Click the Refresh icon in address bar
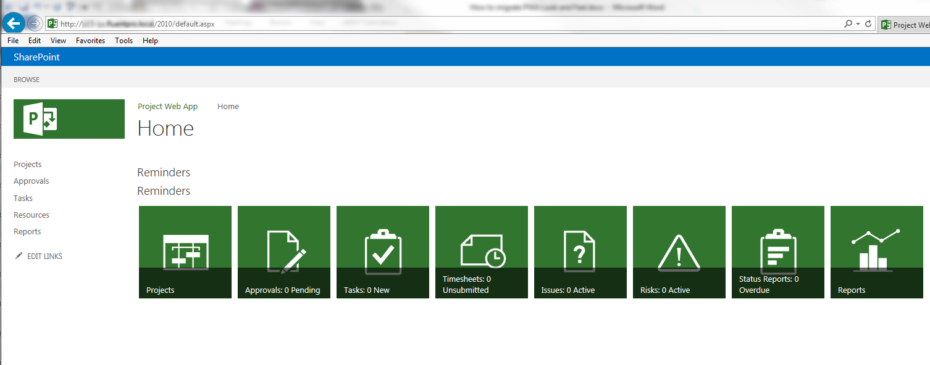The height and width of the screenshot is (365, 930). click(x=868, y=24)
